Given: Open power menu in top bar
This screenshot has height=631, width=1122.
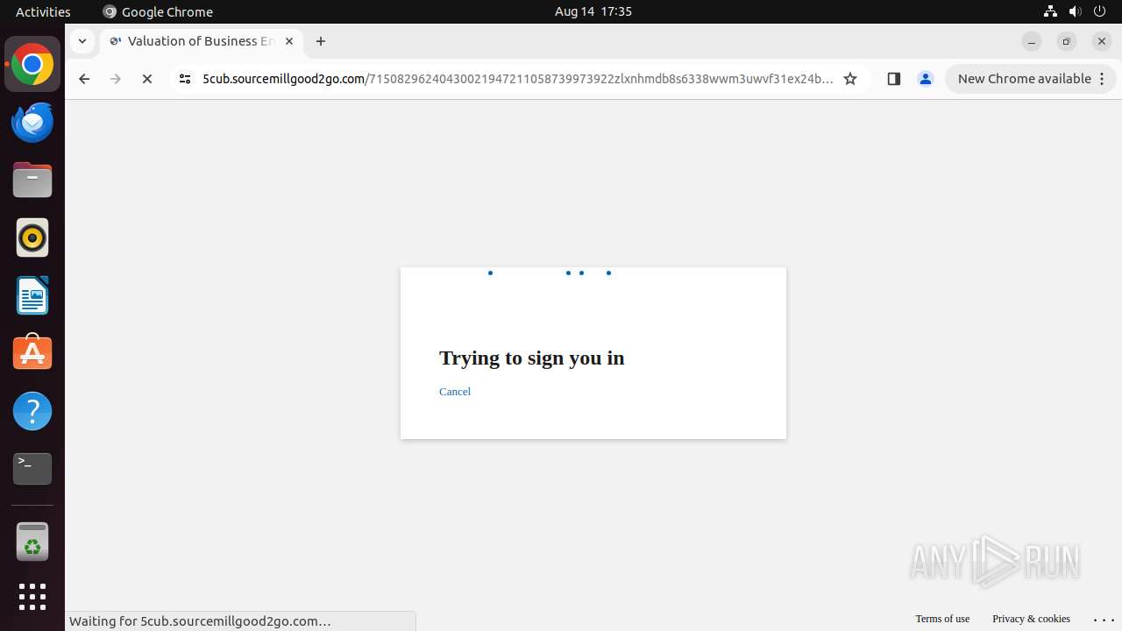Looking at the screenshot, I should pyautogui.click(x=1100, y=11).
